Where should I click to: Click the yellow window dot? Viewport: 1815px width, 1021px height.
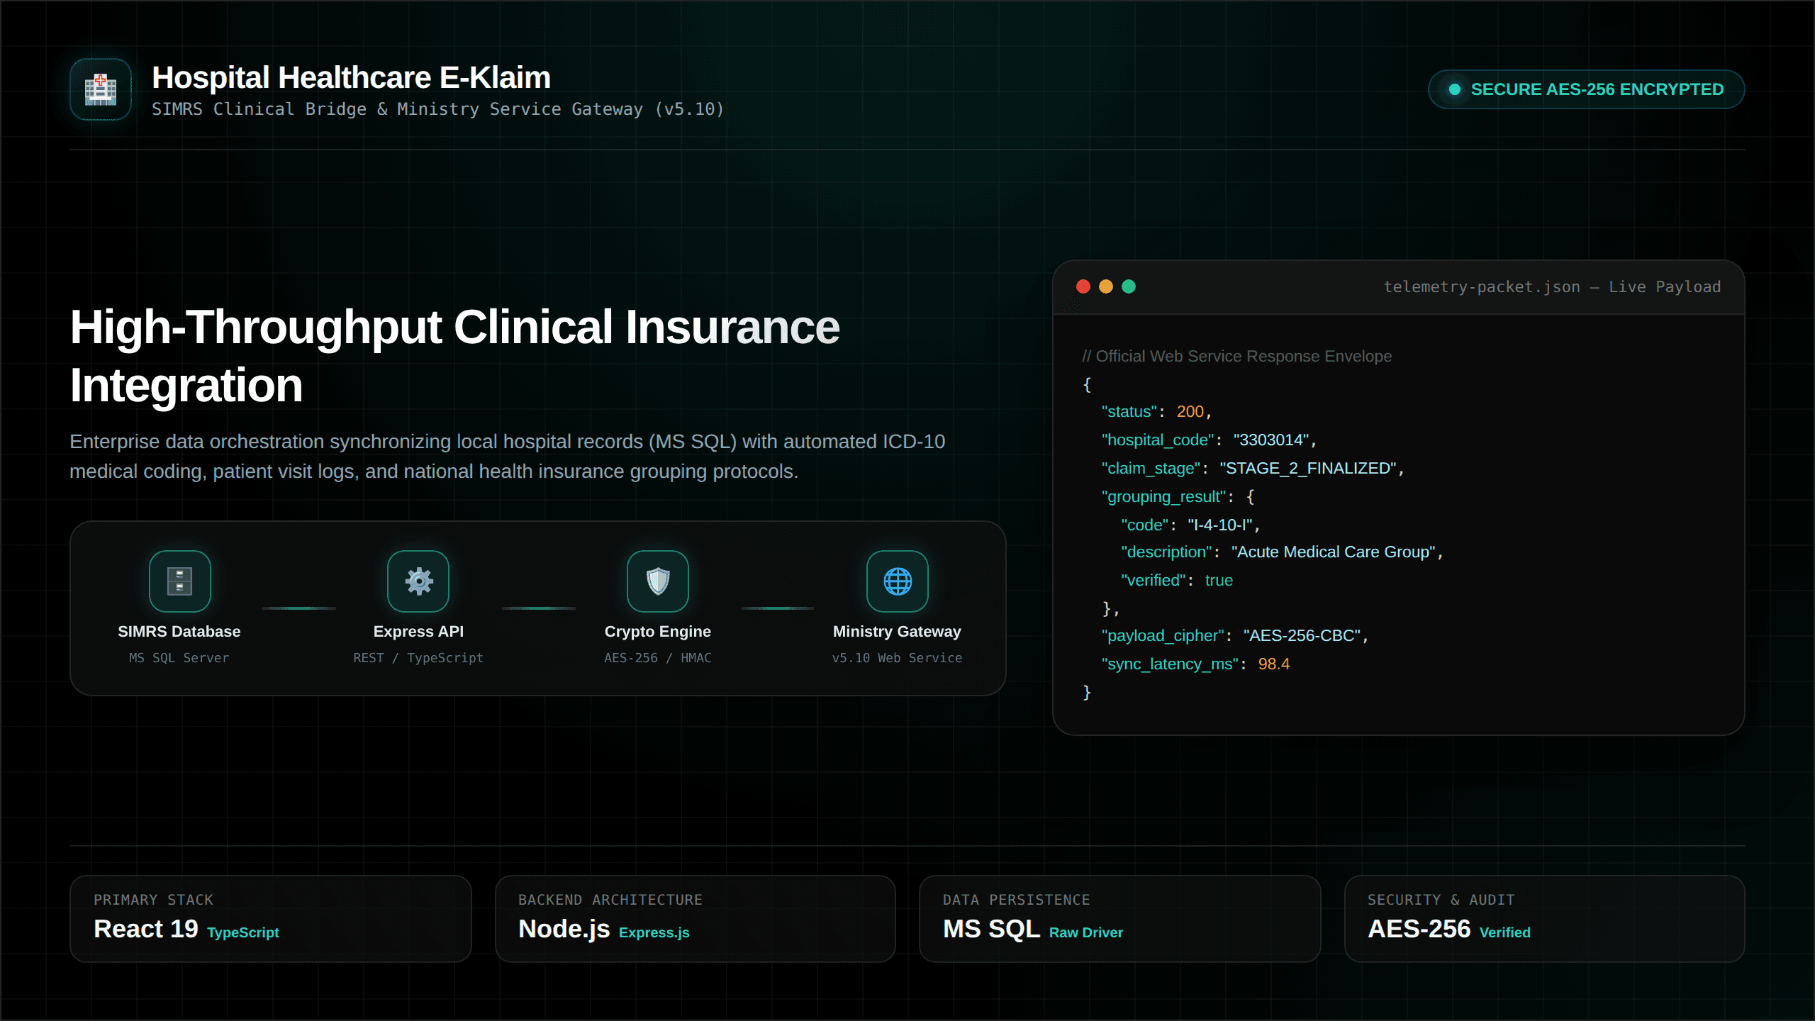coord(1106,286)
